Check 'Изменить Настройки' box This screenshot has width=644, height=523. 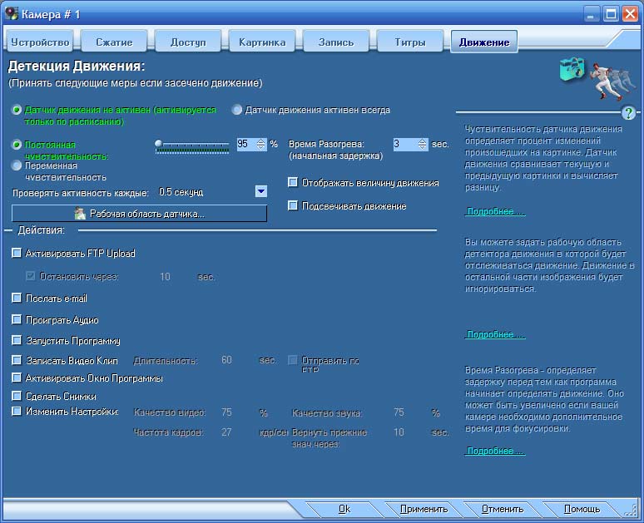pyautogui.click(x=17, y=411)
